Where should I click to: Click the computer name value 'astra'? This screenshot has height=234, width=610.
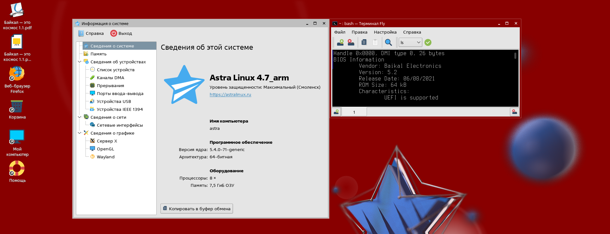click(215, 128)
